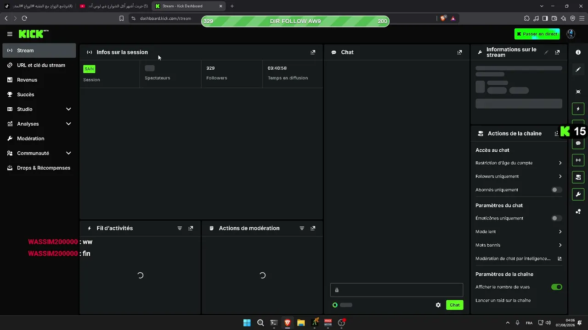This screenshot has height=330, width=588.
Task: Open Brave Wallet from the toolbar
Action: click(x=554, y=18)
